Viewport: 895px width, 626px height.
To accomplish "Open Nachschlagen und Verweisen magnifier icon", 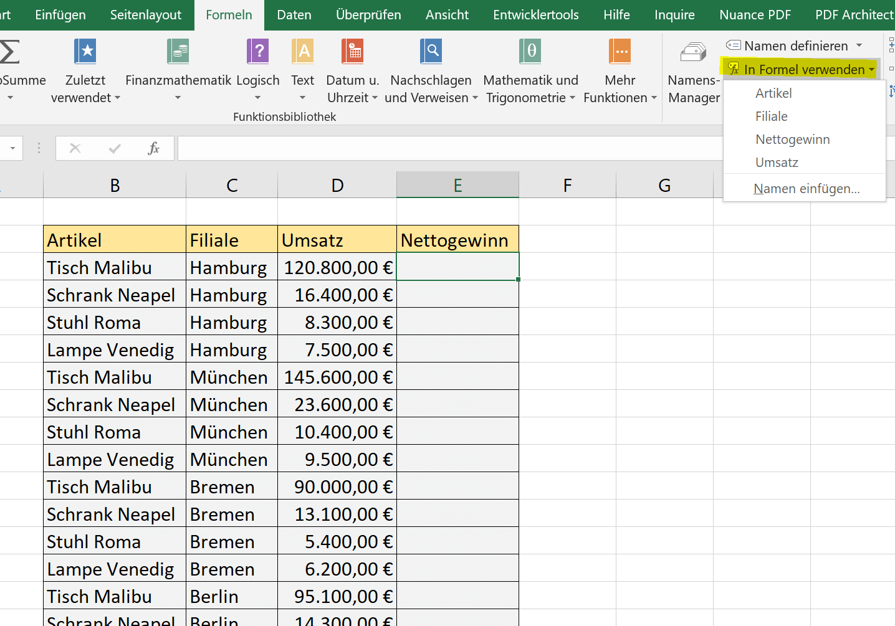I will (431, 51).
